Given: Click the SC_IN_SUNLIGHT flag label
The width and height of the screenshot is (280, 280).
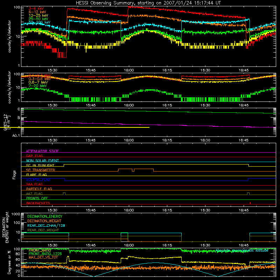Looking at the screenshot, I should tap(40, 165).
